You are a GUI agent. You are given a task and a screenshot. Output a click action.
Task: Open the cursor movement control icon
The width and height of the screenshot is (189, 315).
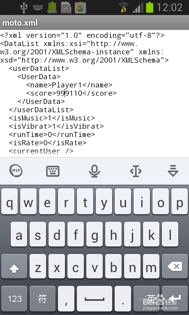[136, 171]
